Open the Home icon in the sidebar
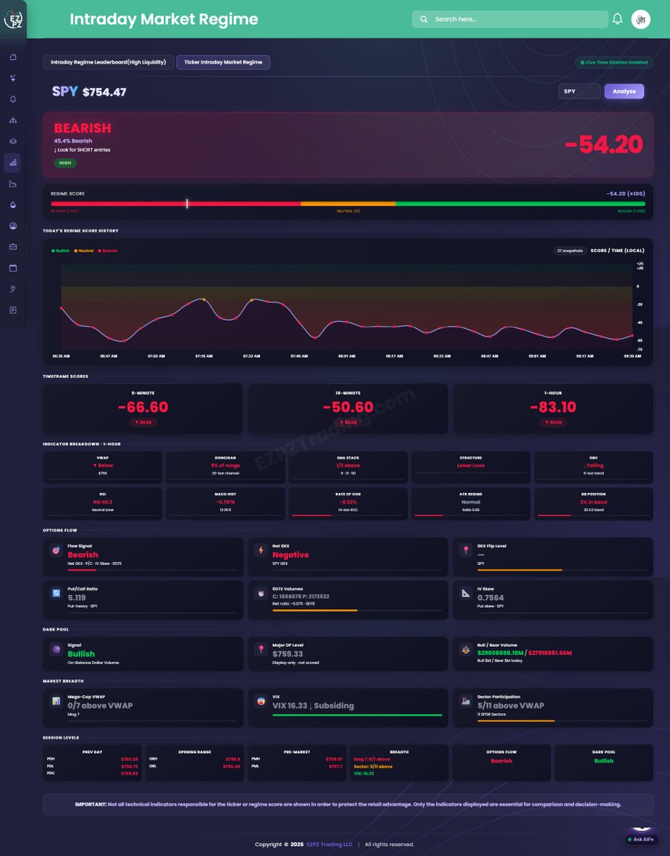This screenshot has width=670, height=856. pyautogui.click(x=13, y=57)
